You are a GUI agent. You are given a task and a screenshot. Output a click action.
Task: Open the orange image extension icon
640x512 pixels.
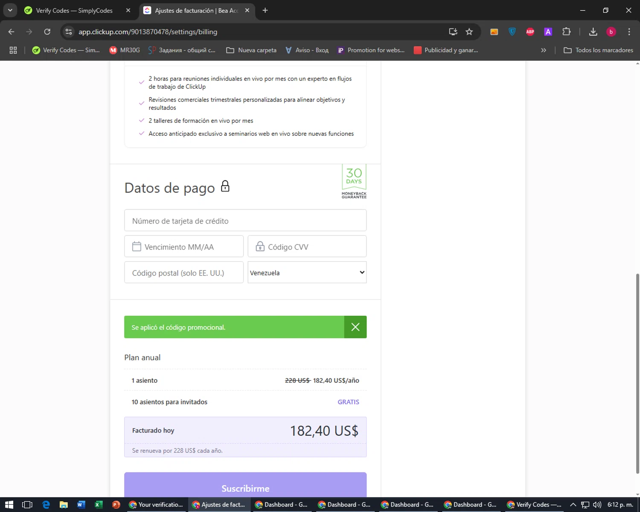494,32
